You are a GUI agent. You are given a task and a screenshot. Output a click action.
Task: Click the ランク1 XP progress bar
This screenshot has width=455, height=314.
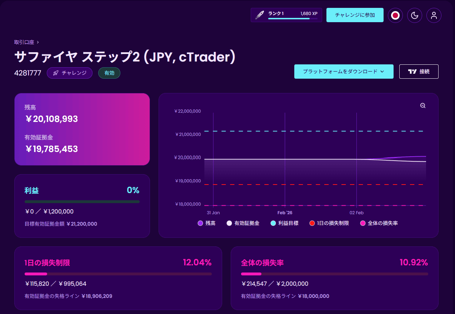point(292,19)
